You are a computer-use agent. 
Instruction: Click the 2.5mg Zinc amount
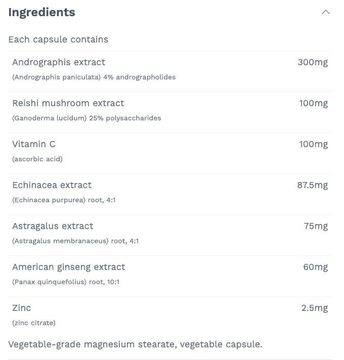(315, 308)
